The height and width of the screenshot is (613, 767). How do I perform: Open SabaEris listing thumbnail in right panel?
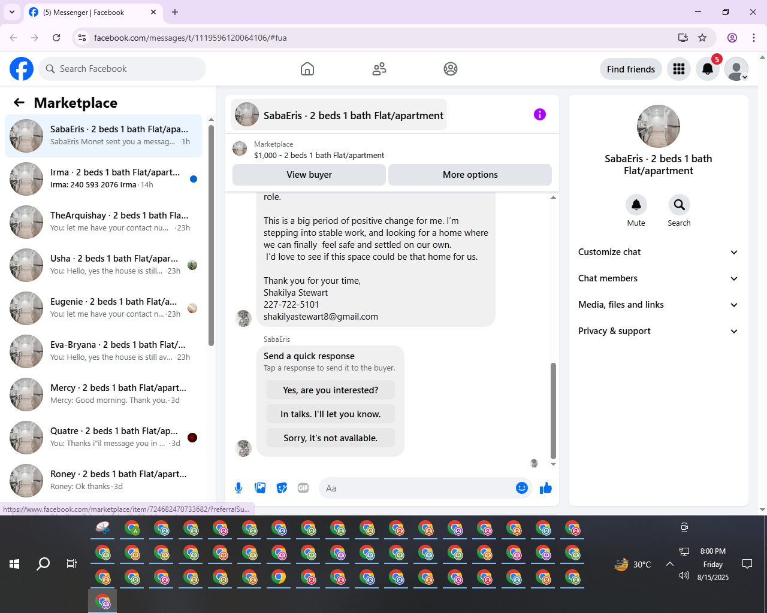click(x=659, y=126)
